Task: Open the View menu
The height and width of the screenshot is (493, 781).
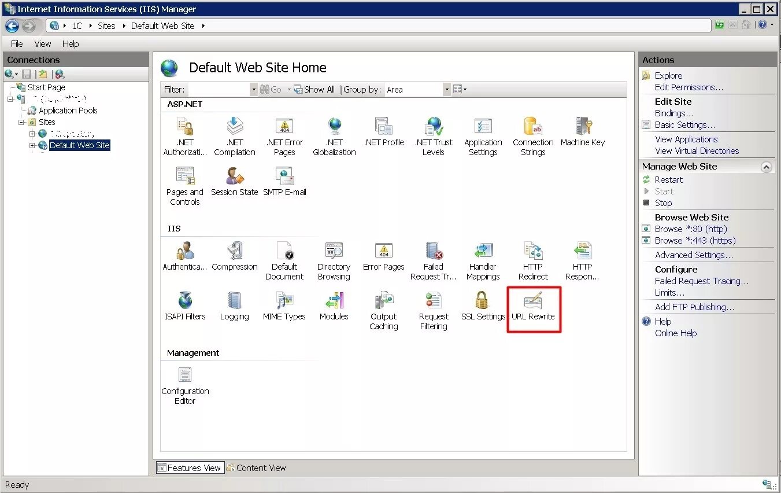Action: click(x=43, y=44)
